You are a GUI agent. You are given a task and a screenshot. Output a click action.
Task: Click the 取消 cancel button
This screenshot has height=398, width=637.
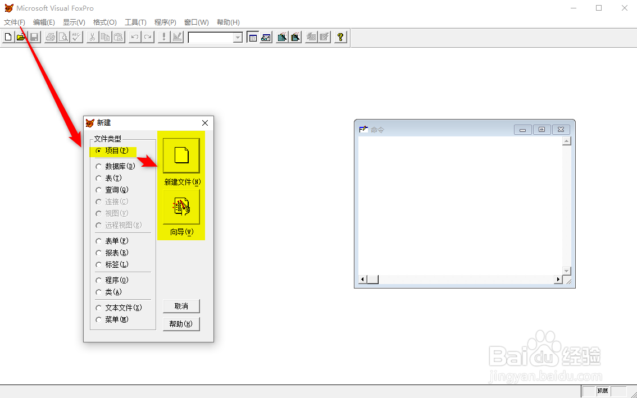(x=181, y=306)
